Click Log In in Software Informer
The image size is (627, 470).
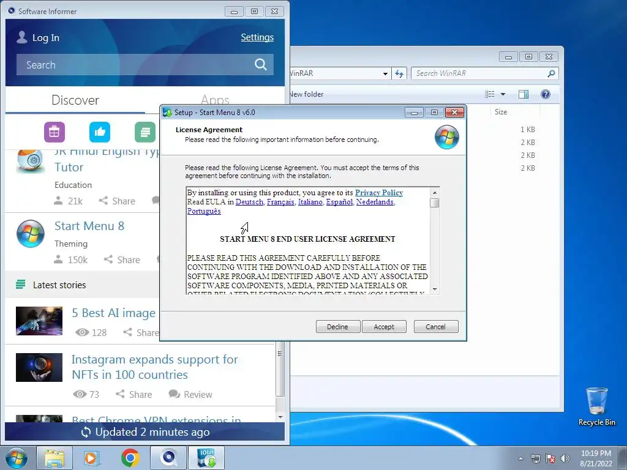(45, 37)
